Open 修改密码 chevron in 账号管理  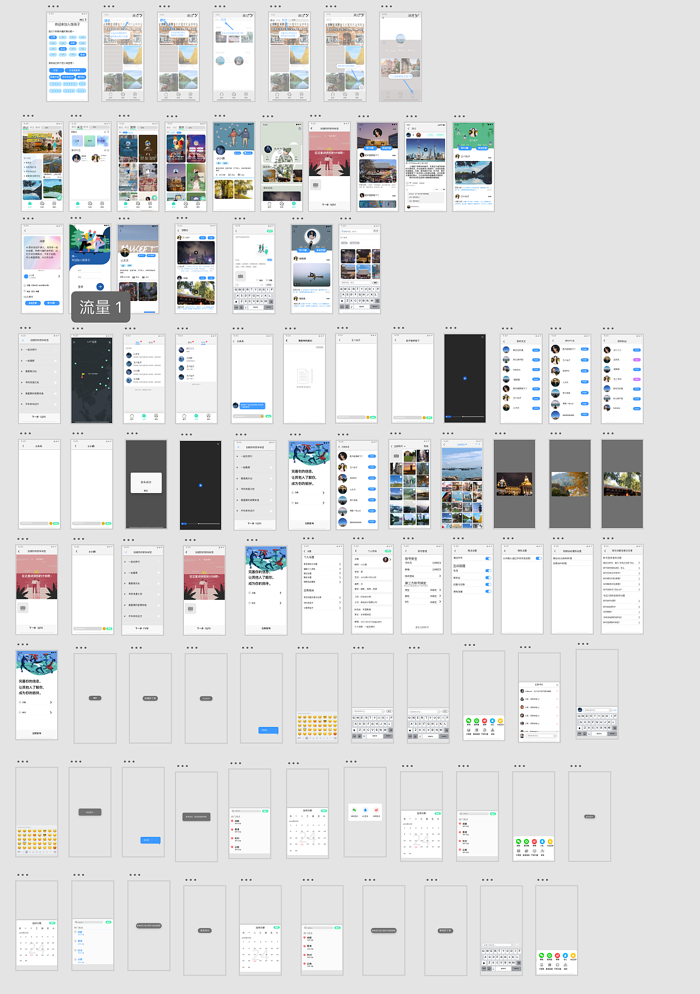(x=440, y=576)
